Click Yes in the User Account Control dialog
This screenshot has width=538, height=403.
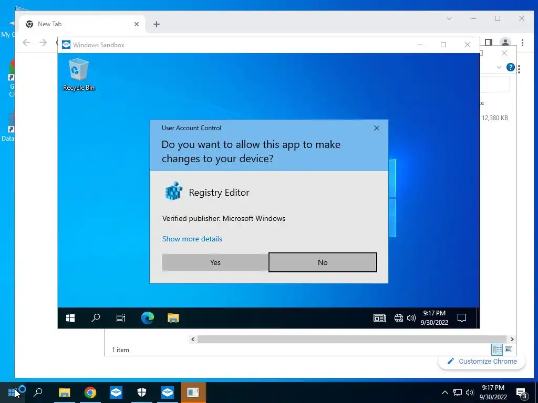pos(215,262)
